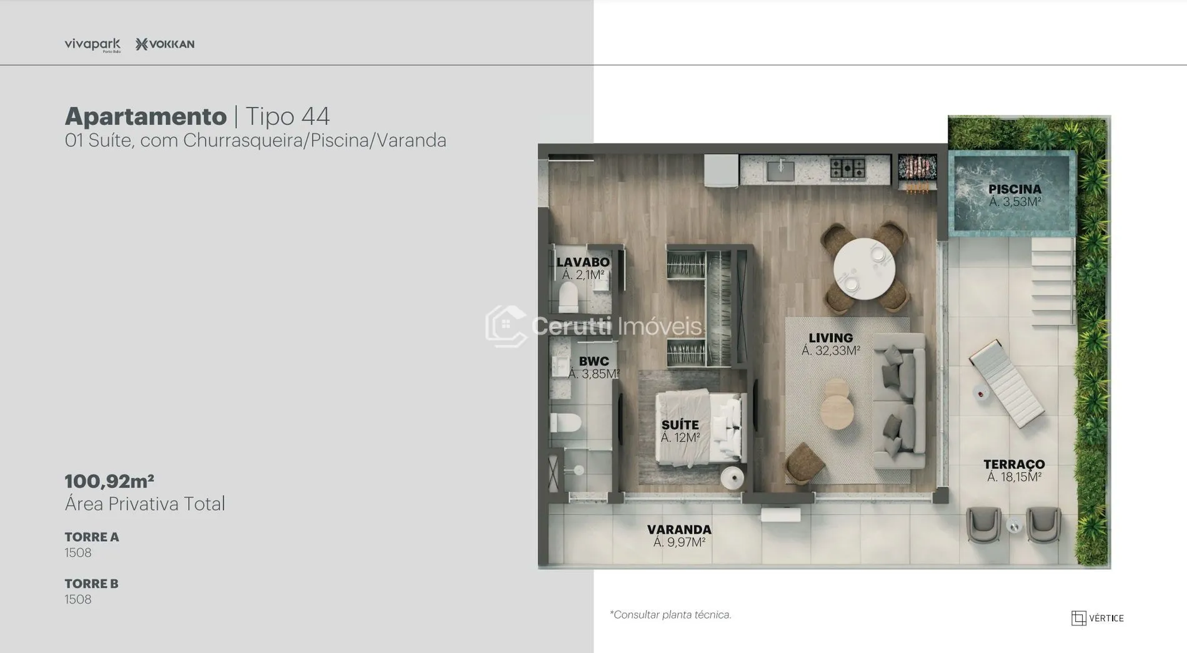The width and height of the screenshot is (1187, 653).
Task: Click the gray sofa in the Living
Action: 899,401
